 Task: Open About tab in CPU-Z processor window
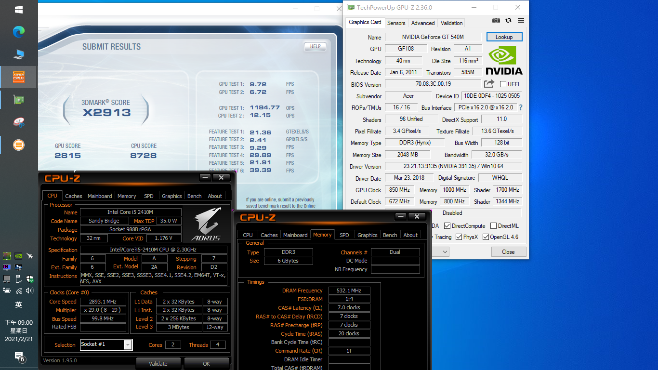click(215, 196)
